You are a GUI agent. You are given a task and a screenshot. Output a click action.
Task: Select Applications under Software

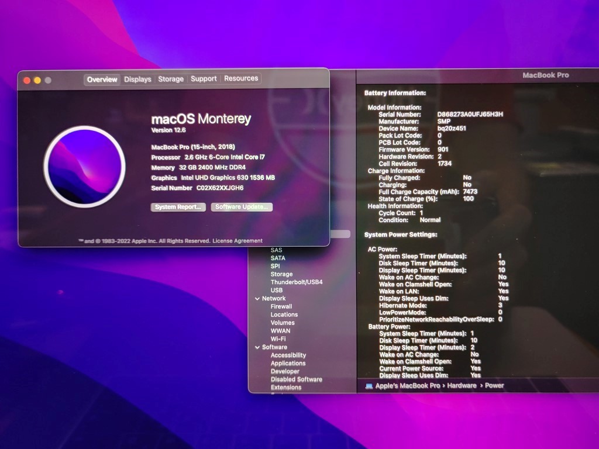pos(288,363)
